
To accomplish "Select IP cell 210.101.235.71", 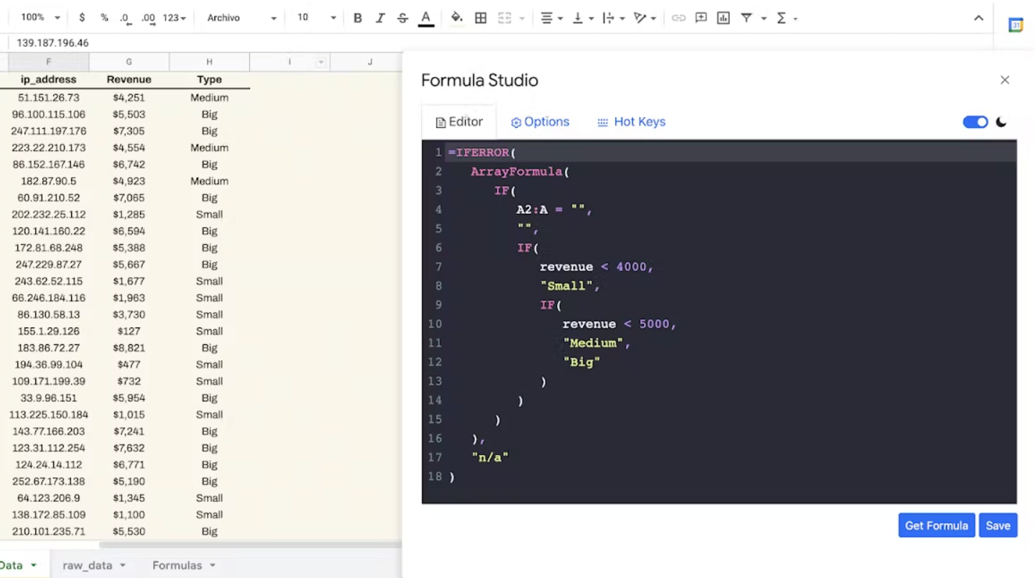I will (x=49, y=532).
